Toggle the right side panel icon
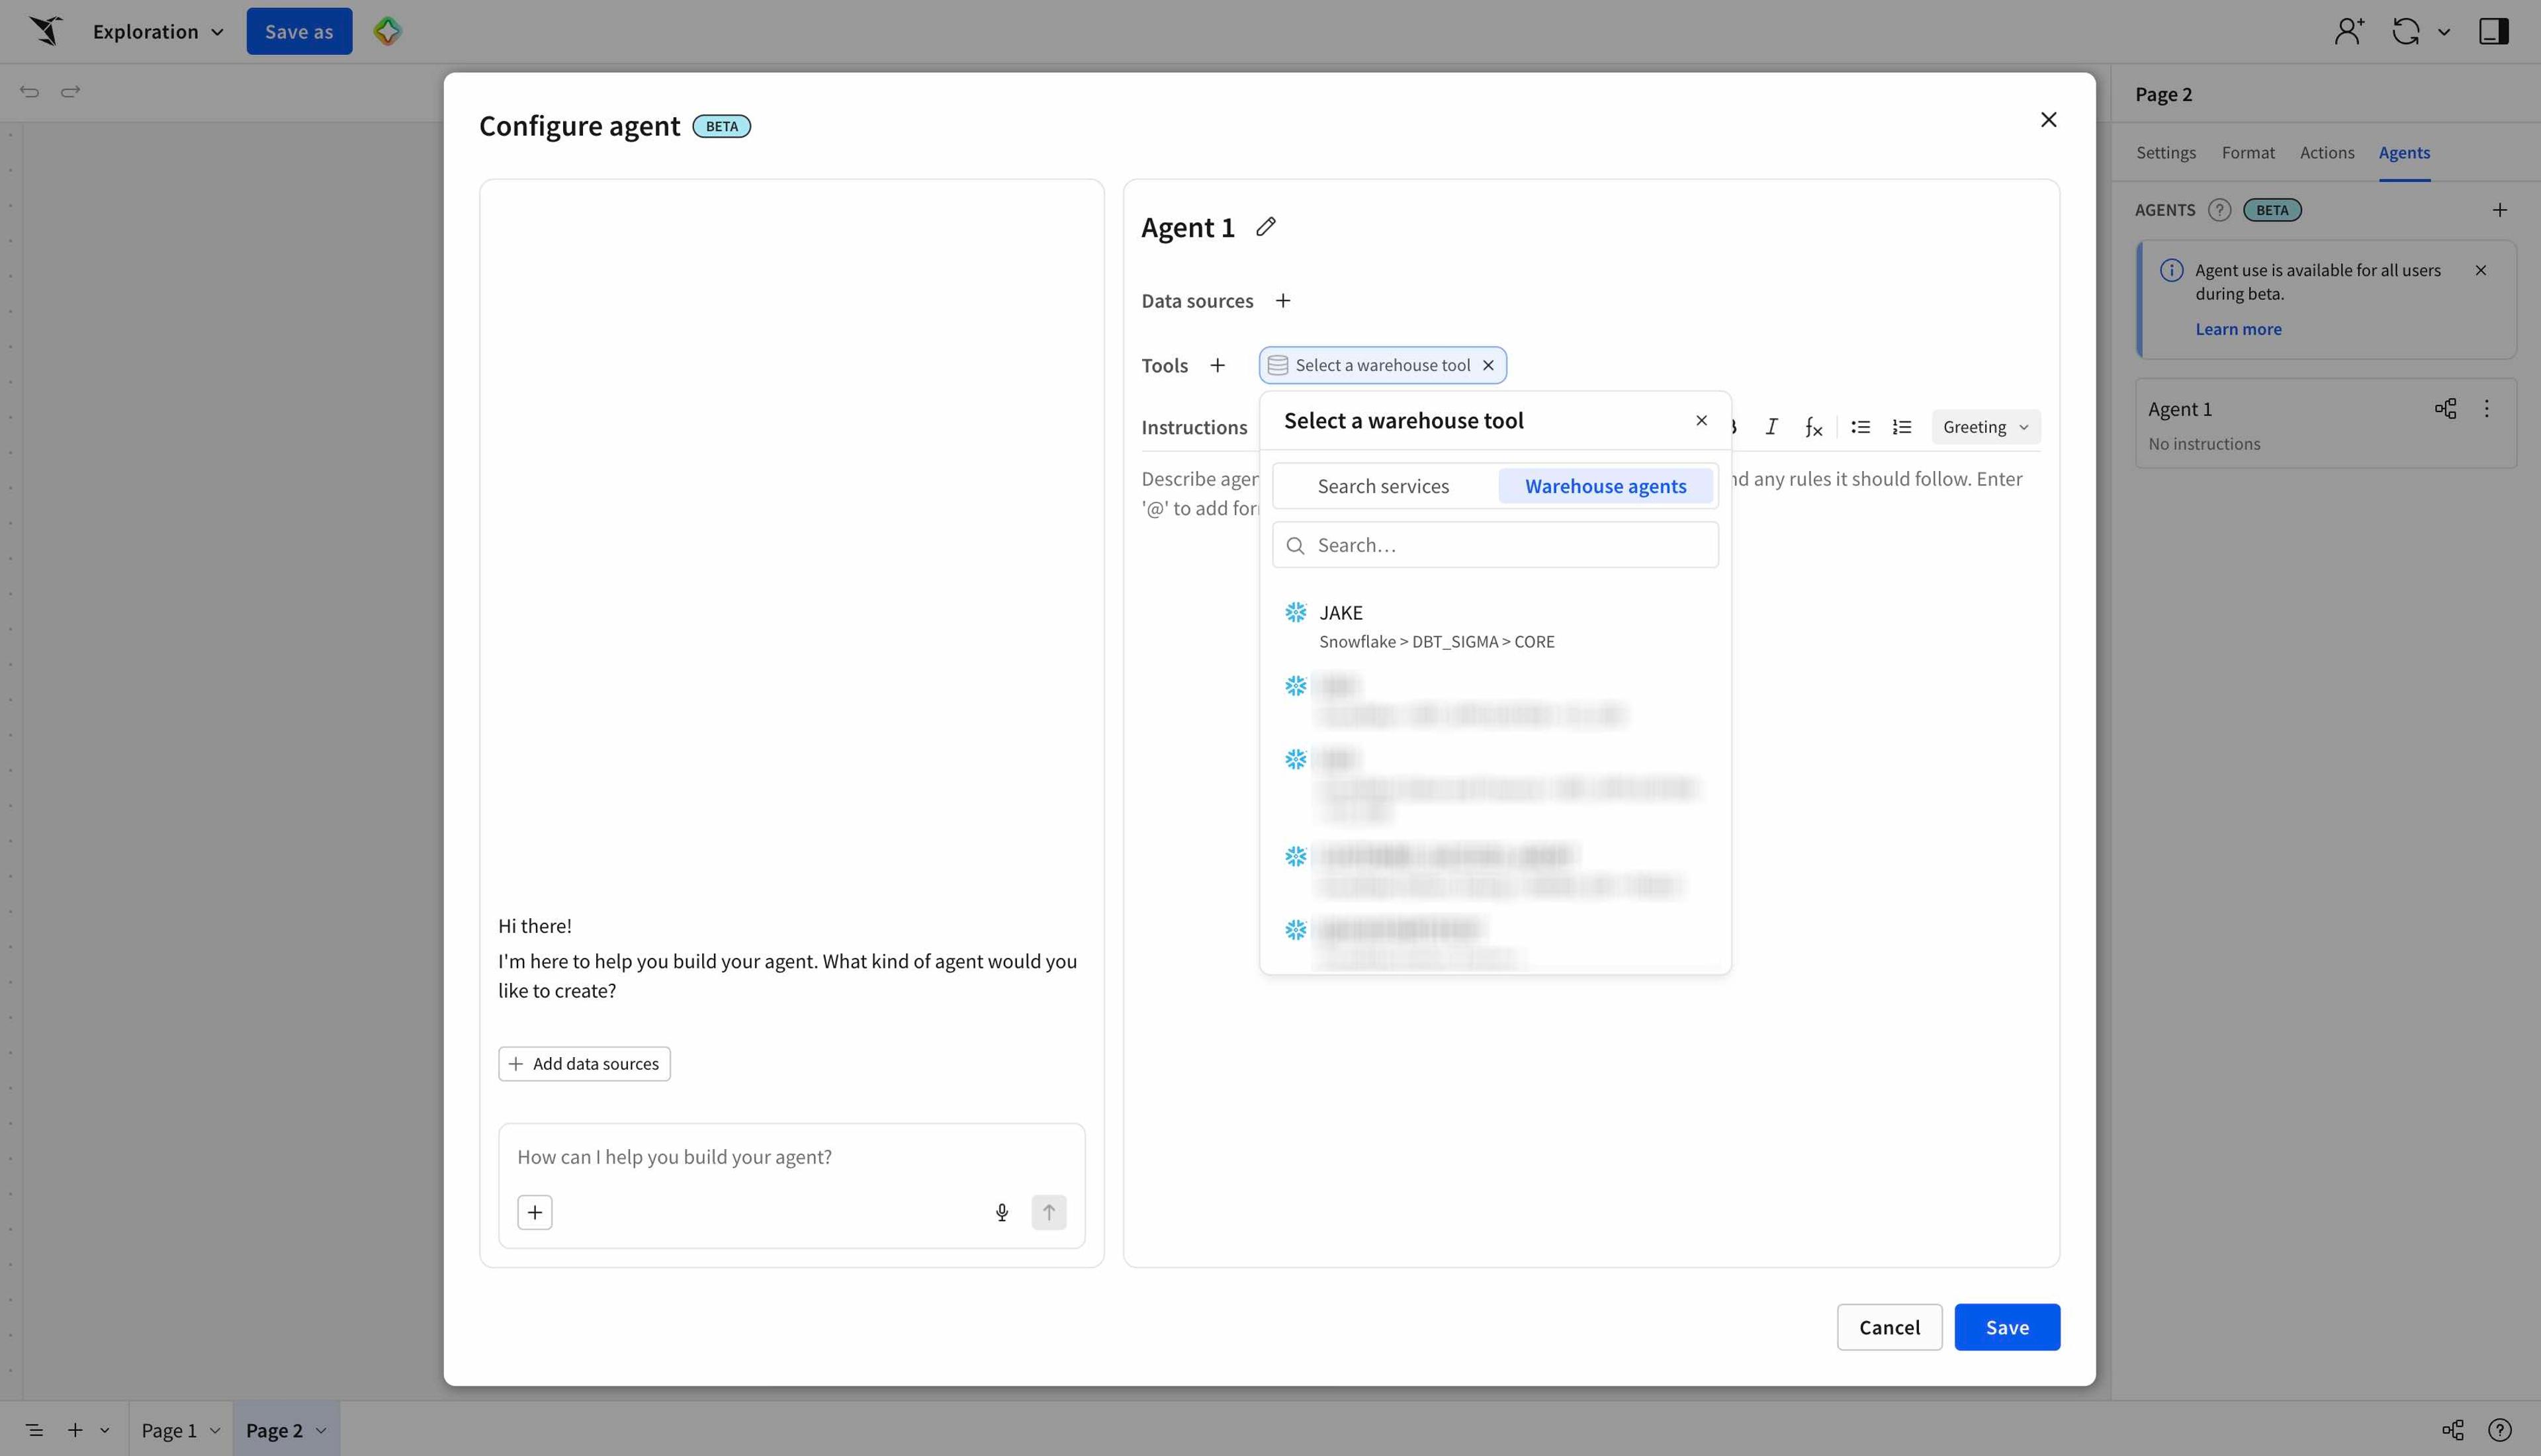 tap(2493, 31)
